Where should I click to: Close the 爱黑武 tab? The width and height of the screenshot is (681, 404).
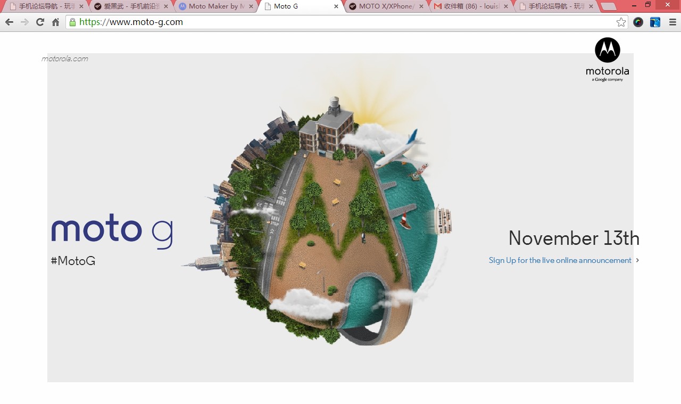pyautogui.click(x=166, y=6)
